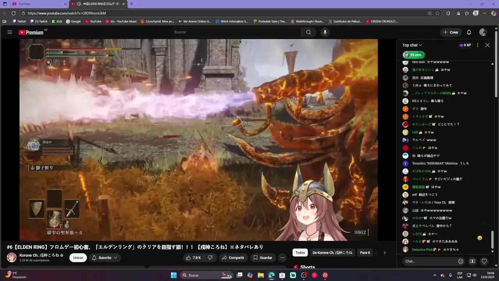Add this page to browser favorites star

(438, 13)
